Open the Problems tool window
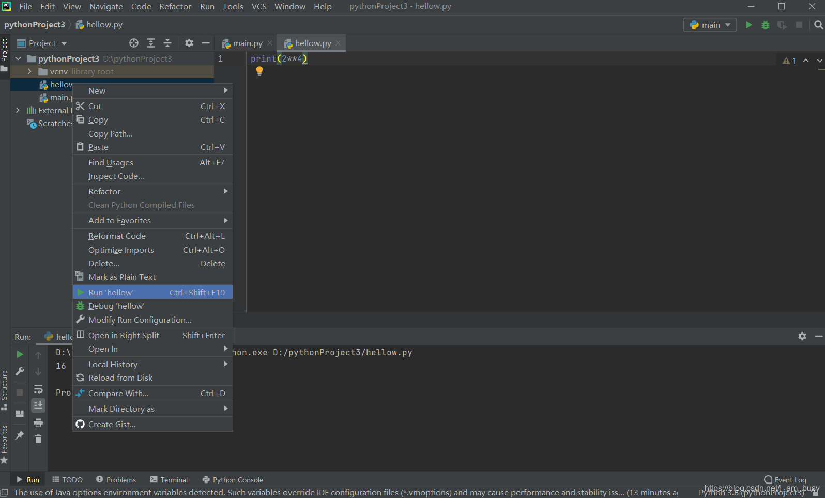Viewport: 825px width, 498px height. tap(116, 480)
